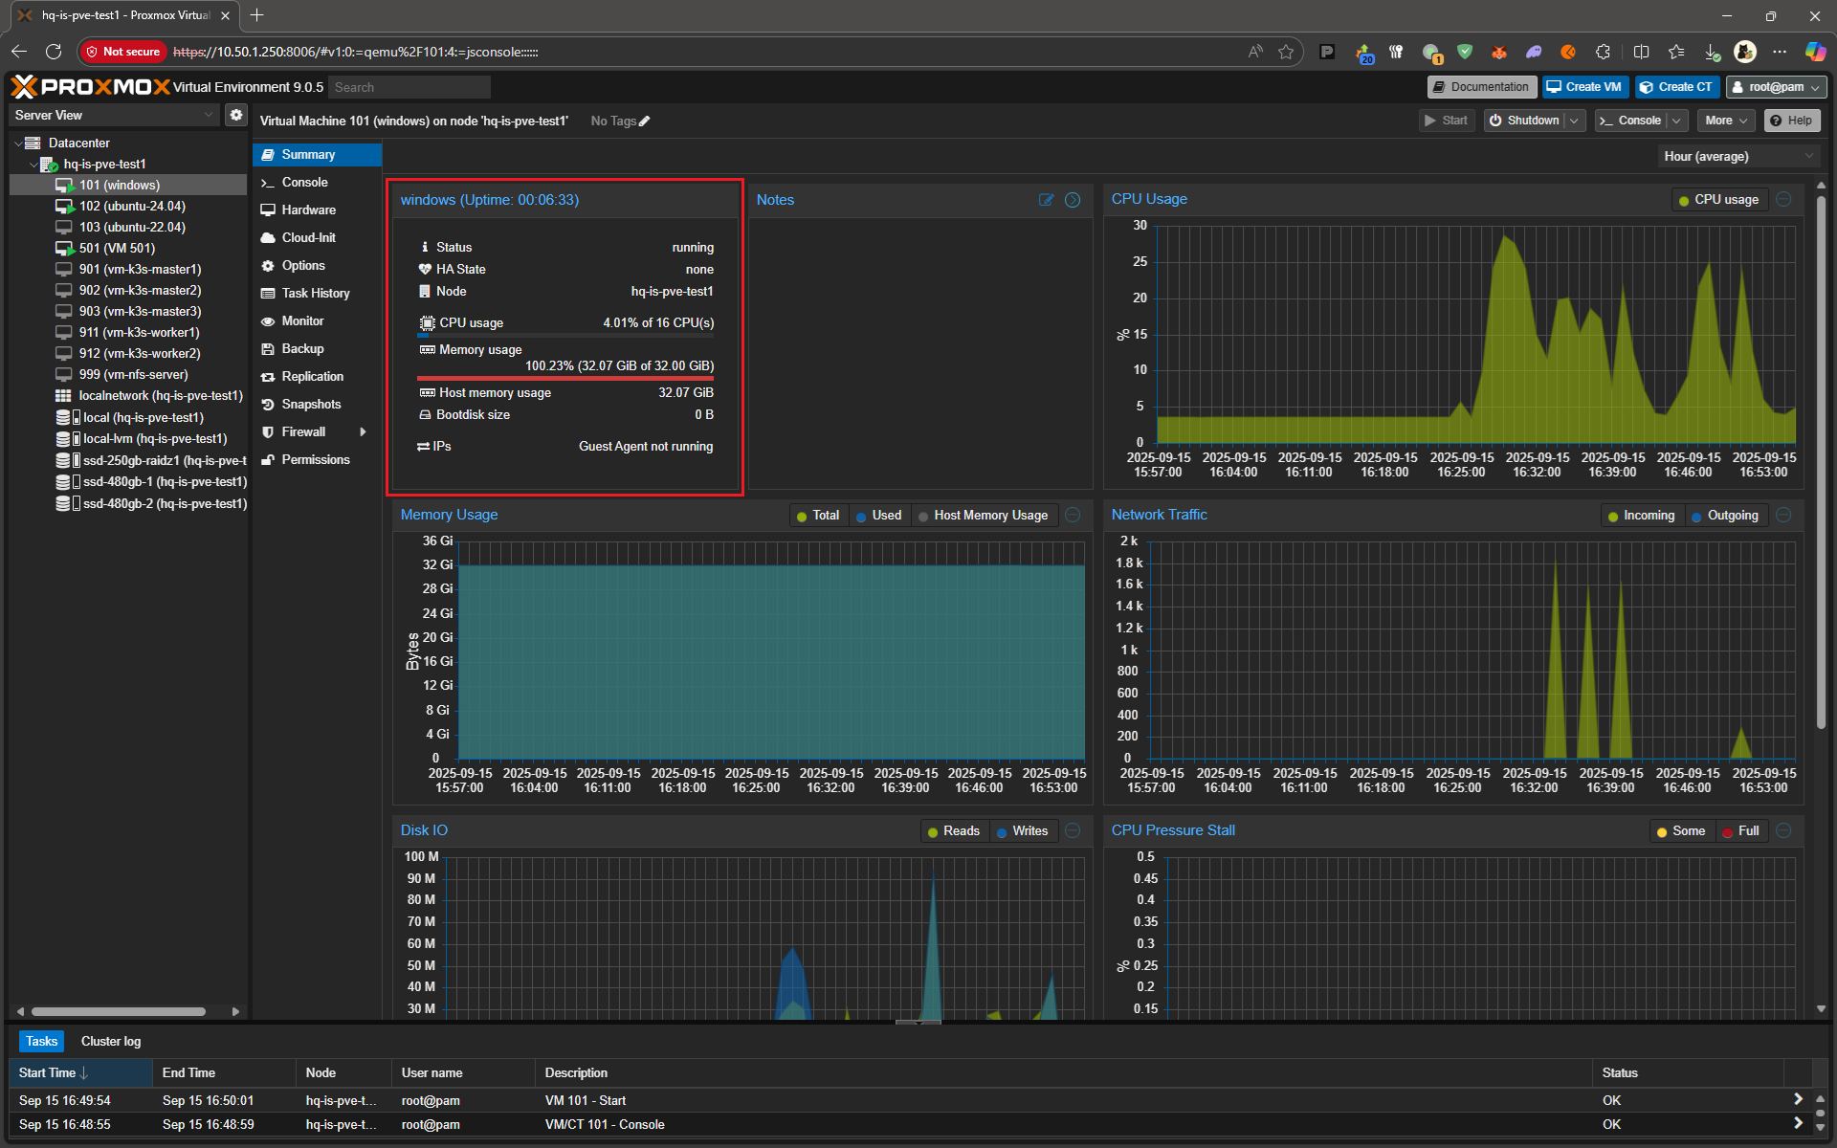The height and width of the screenshot is (1148, 1837).
Task: Click the server view settings gear icon
Action: click(236, 115)
